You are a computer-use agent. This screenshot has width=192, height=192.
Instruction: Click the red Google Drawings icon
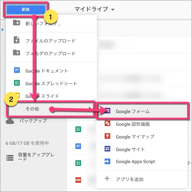coord(107,123)
